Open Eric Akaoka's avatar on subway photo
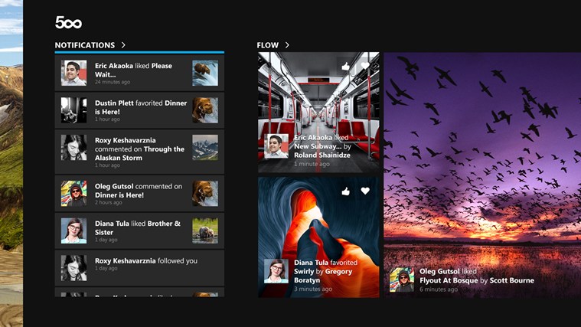The image size is (581, 327). (276, 146)
